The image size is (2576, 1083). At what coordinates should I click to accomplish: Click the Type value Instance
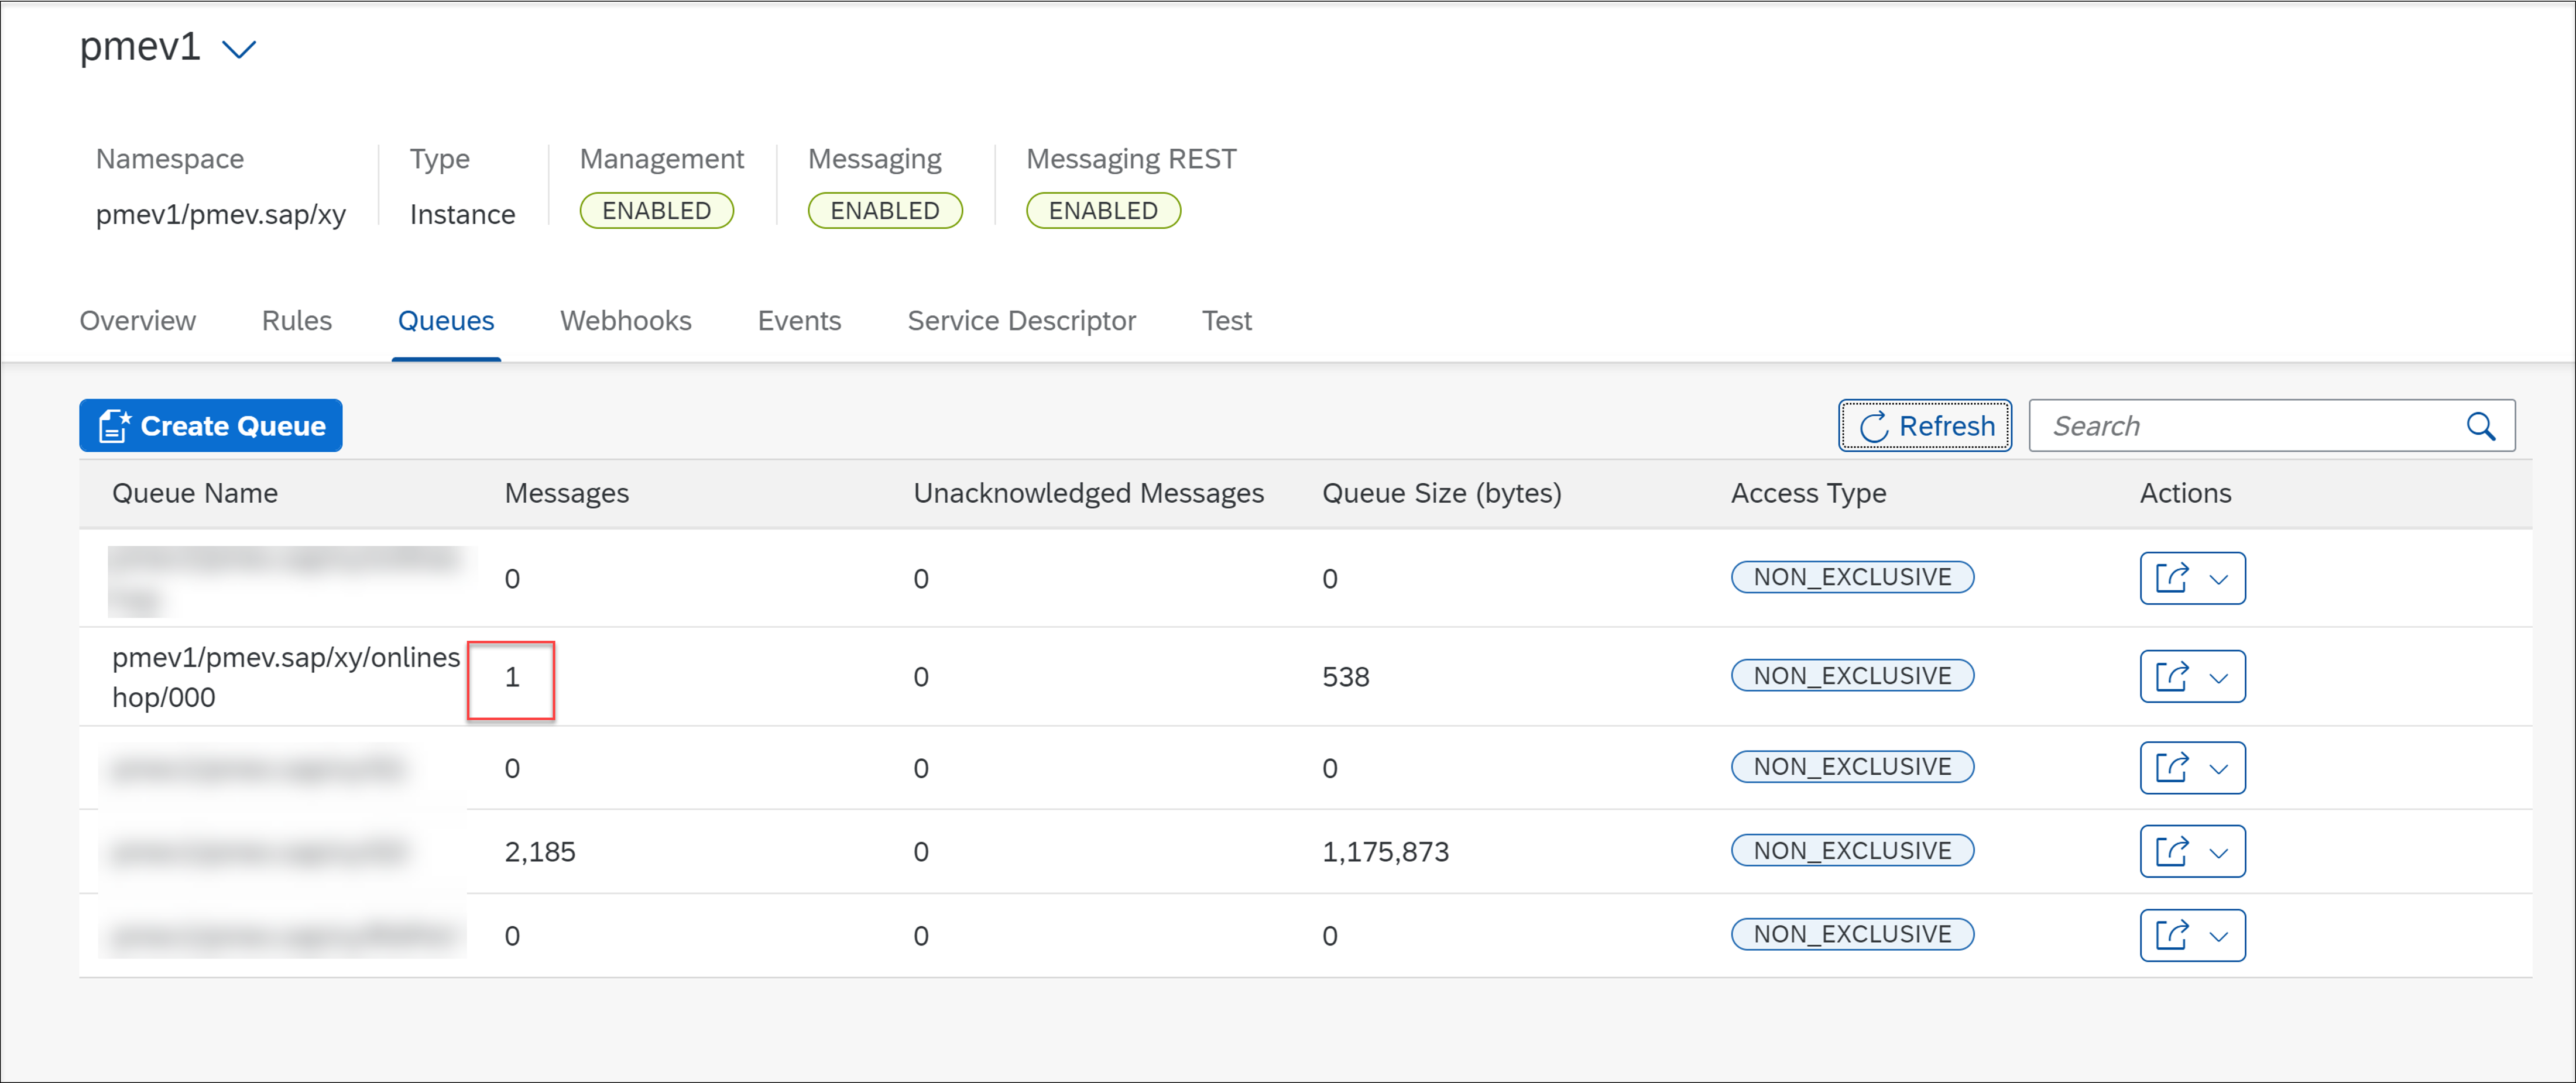coord(462,214)
